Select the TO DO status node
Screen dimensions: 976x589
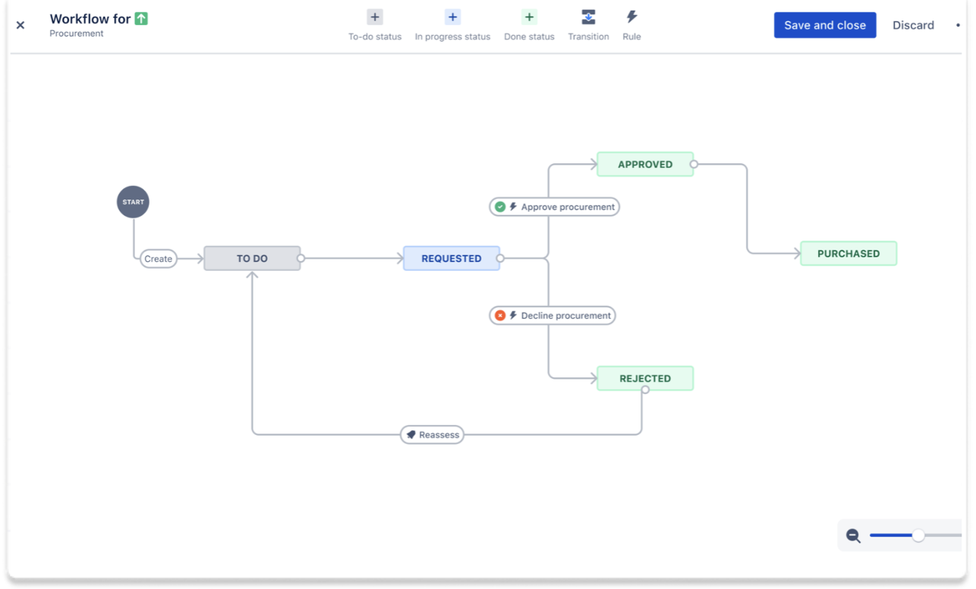pos(251,258)
